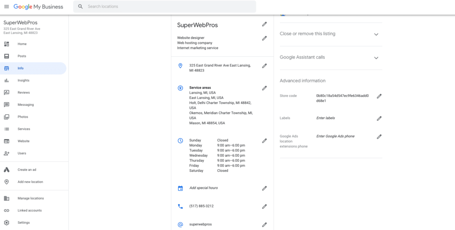Edit the Service areas pencil
This screenshot has width=455, height=230.
point(264,88)
